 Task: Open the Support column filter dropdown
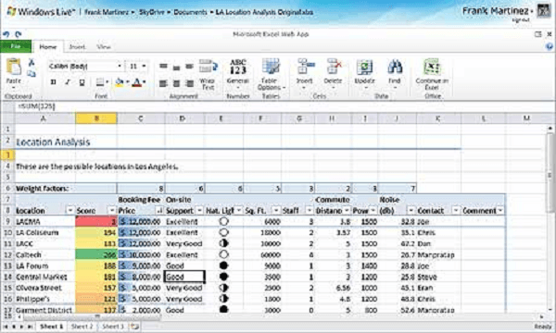coord(199,211)
